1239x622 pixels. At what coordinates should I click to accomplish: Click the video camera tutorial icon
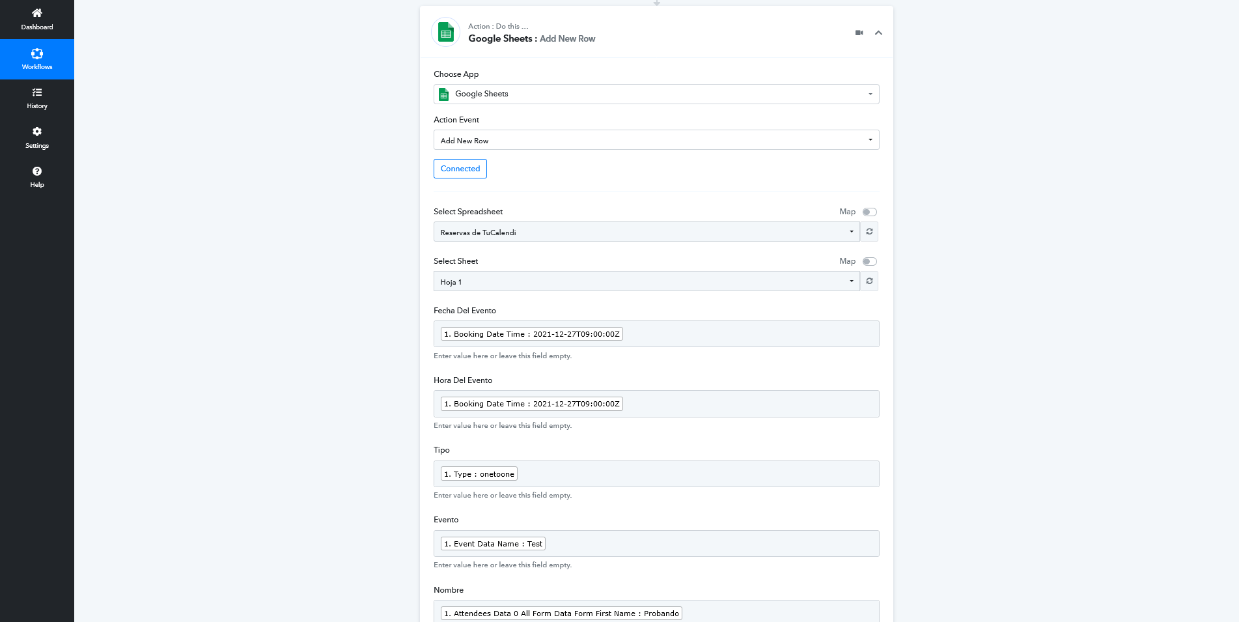coord(859,33)
